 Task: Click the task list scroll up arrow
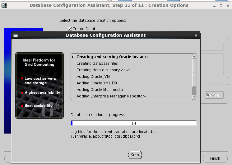coord(194,56)
